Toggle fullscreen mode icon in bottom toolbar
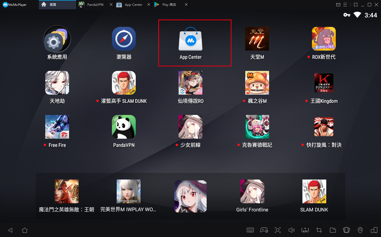 tap(278, 230)
